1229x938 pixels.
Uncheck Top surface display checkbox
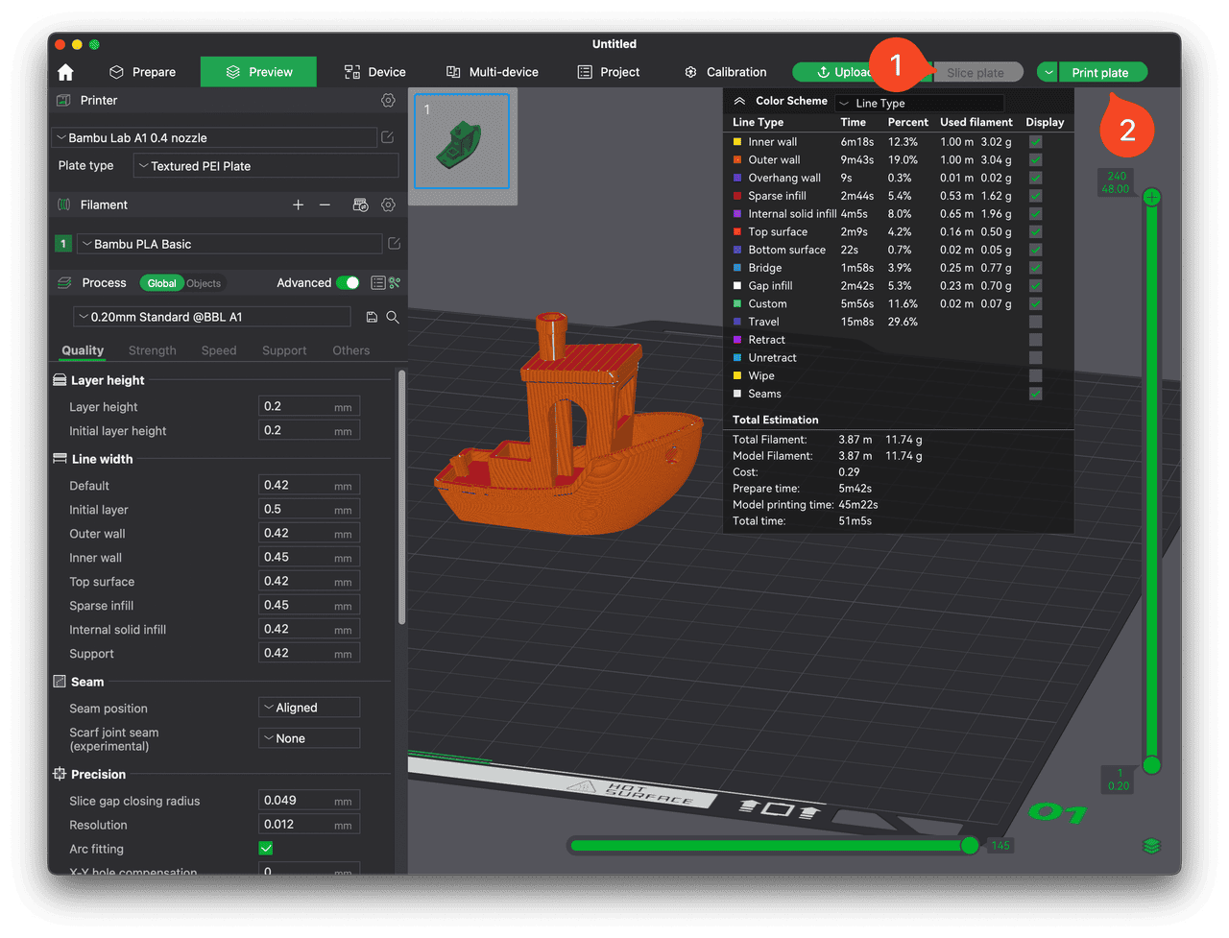1036,231
